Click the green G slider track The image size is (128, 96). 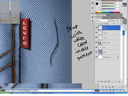tap(108, 6)
